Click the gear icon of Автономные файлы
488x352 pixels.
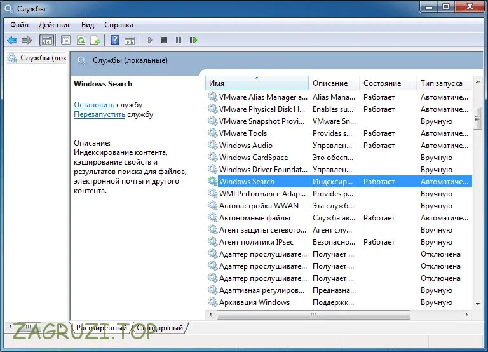point(213,218)
